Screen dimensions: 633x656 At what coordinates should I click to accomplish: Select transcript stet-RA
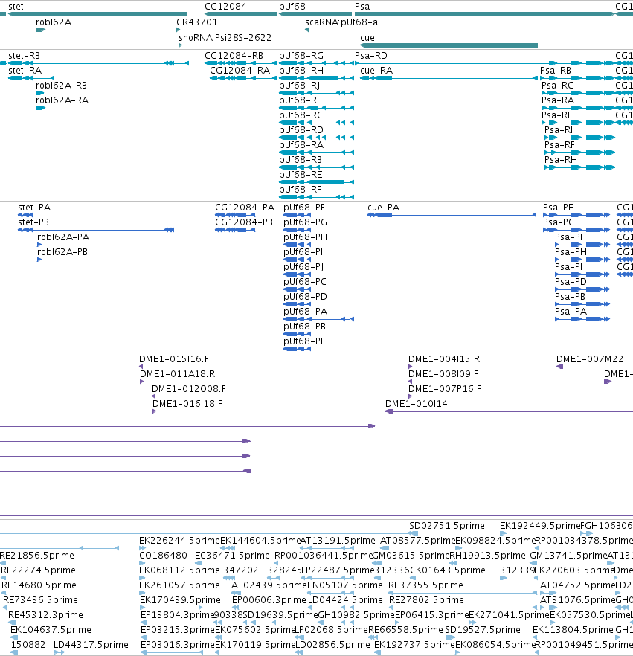tap(31, 78)
